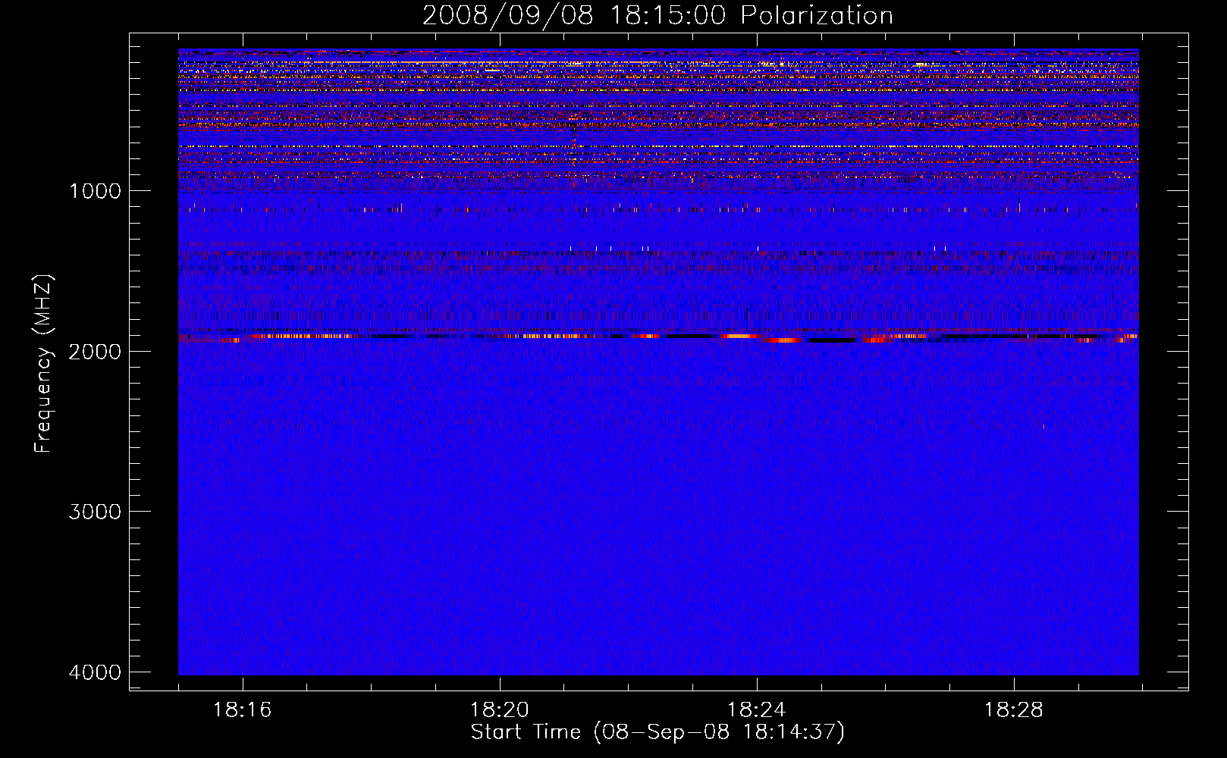Click the plot title '2008/09/08 18:15:00 Polarization'
The image size is (1227, 758).
click(657, 16)
